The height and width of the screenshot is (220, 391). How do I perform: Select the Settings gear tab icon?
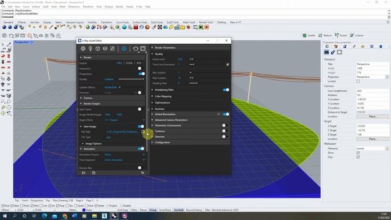coord(124,49)
